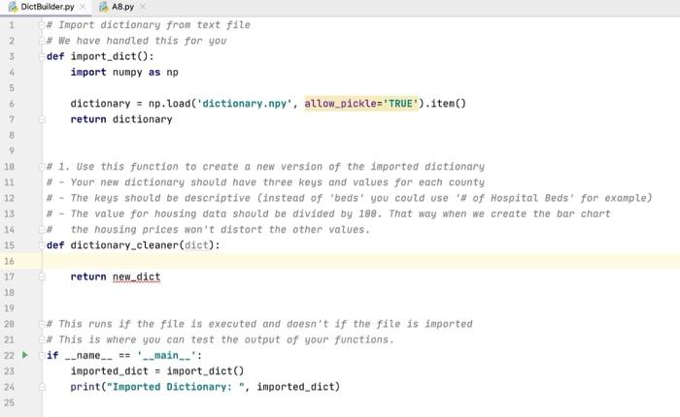Switch to the A8.py tab
680x417 pixels.
[122, 7]
